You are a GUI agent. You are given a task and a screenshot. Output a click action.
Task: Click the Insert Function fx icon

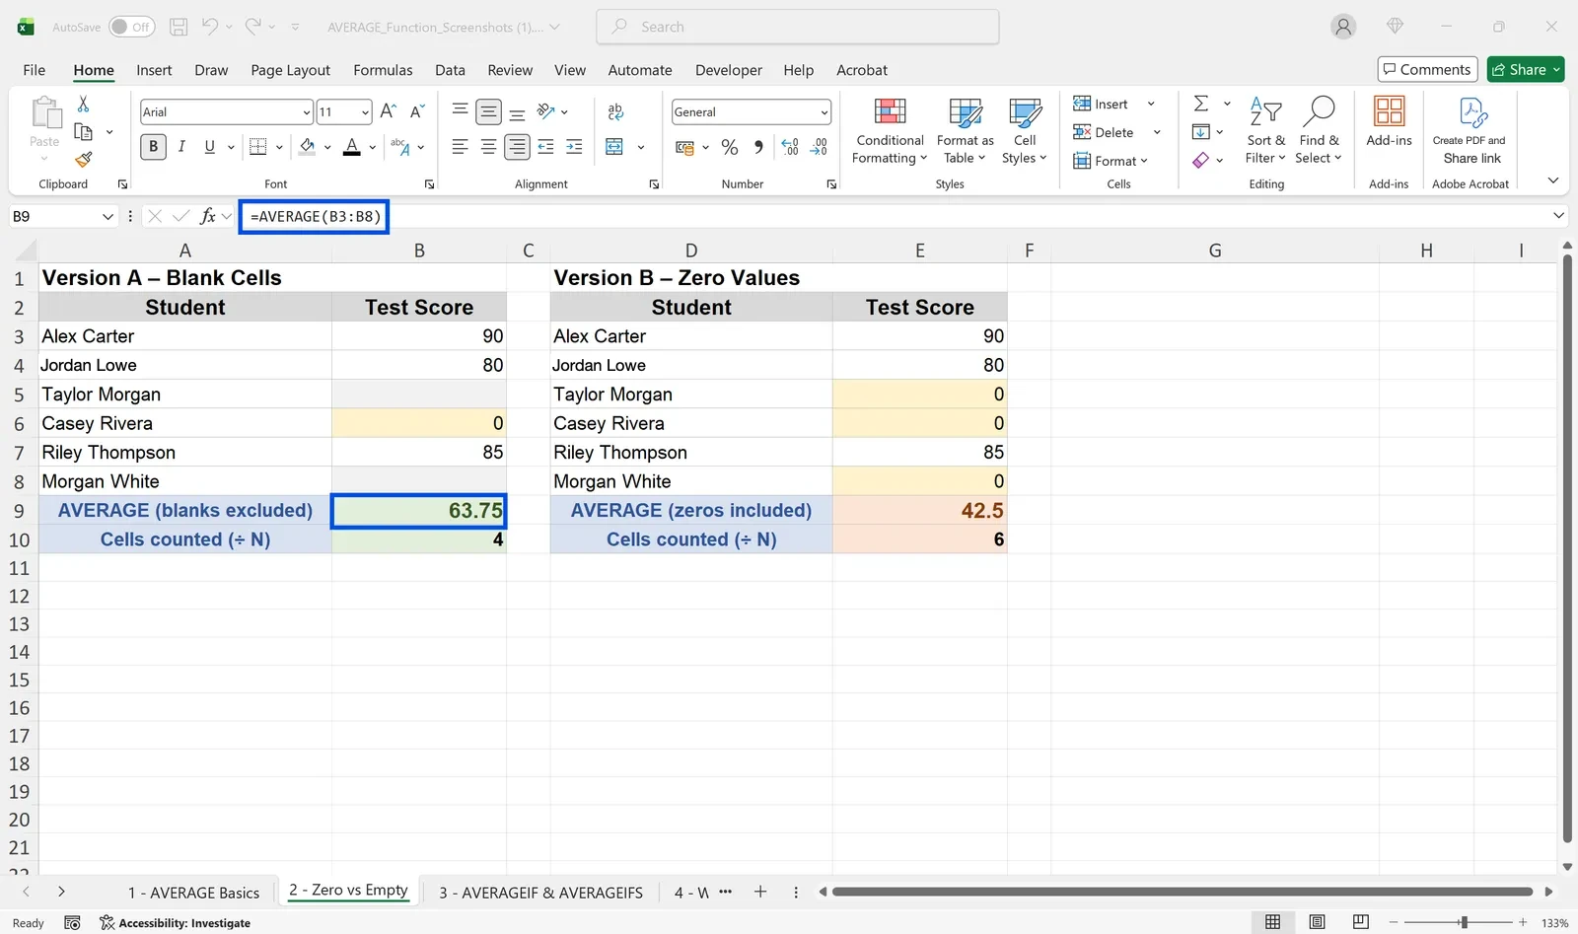208,216
